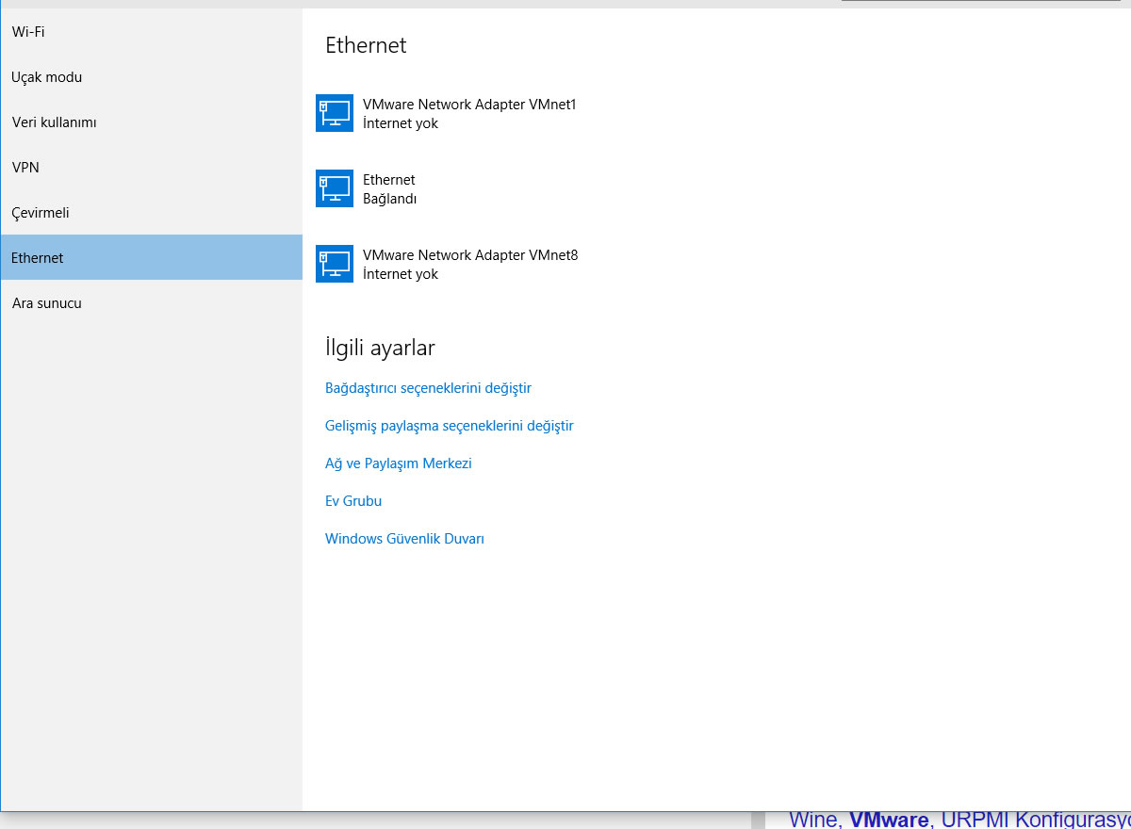1131x829 pixels.
Task: Click the VMnet8 network adapter icon
Action: tap(335, 264)
